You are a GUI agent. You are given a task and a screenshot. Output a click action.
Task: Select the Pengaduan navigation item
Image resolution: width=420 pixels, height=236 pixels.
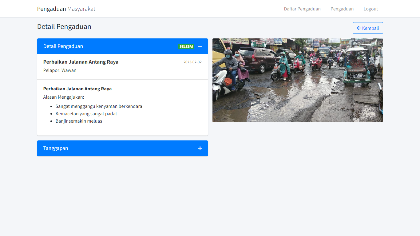coord(342,9)
